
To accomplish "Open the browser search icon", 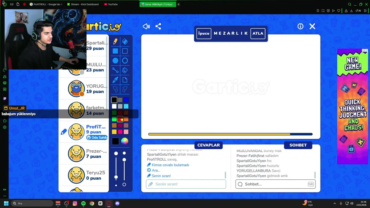I will [x=349, y=4].
